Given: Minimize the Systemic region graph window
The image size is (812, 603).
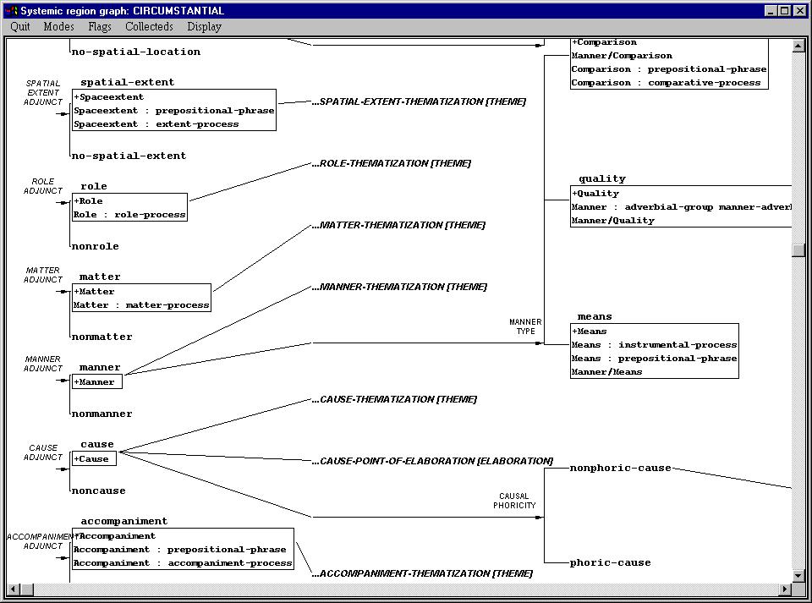Looking at the screenshot, I should 771,10.
